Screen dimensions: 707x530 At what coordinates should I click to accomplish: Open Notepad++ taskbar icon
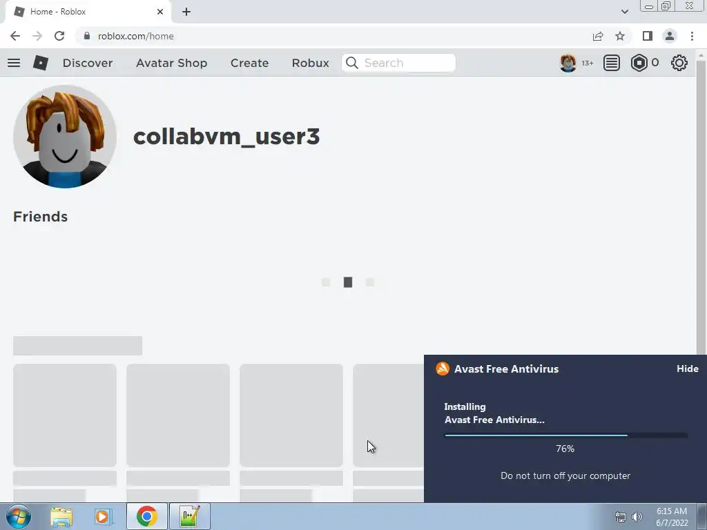189,516
